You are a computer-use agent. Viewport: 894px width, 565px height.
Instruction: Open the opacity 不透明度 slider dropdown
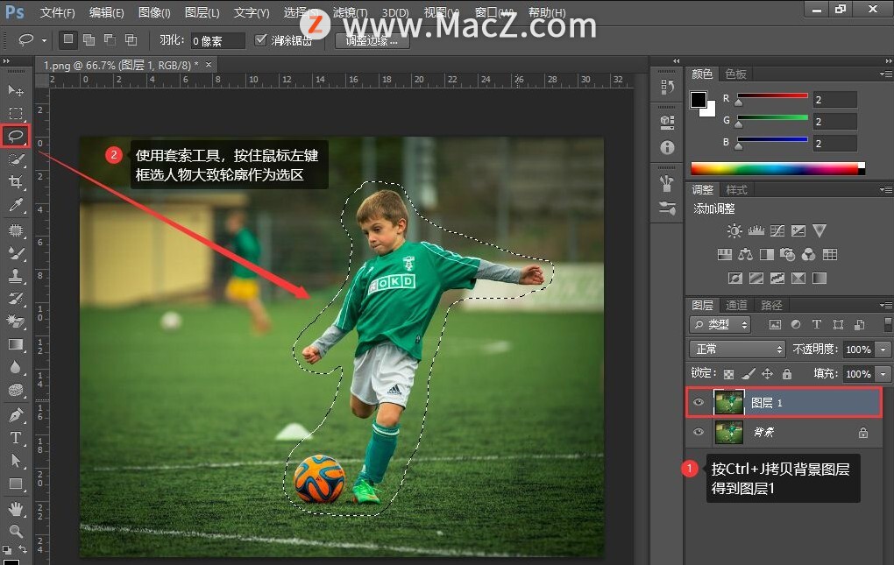883,350
